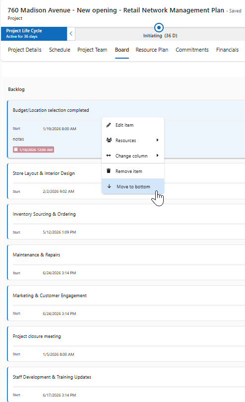Select the Inventory Sourcing & Ordering card

point(126,222)
